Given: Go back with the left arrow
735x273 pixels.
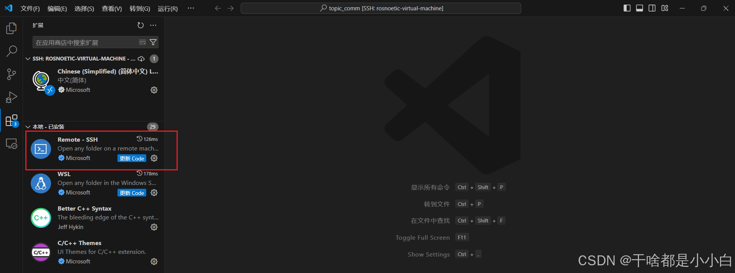Looking at the screenshot, I should (218, 8).
